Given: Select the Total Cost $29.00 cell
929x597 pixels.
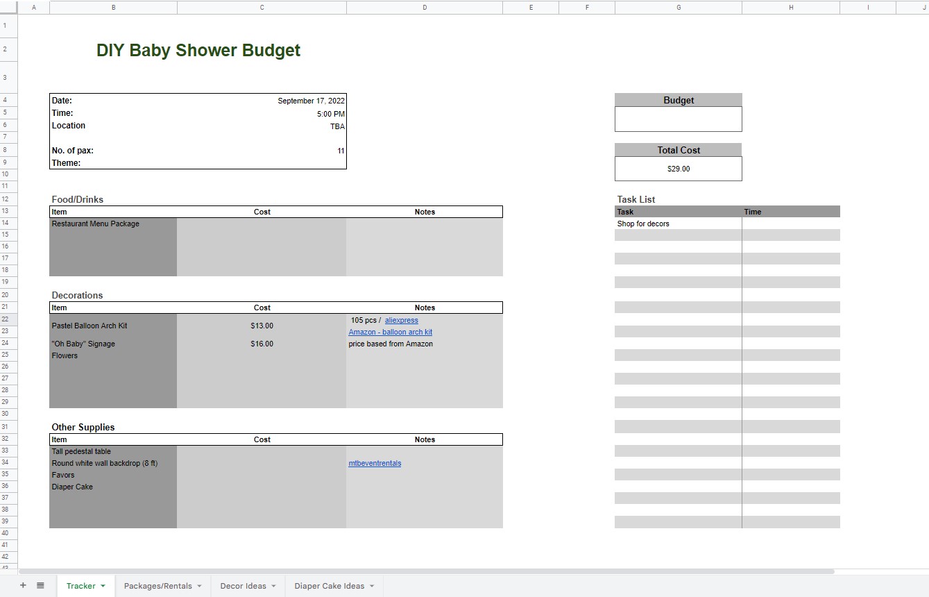Looking at the screenshot, I should [x=679, y=169].
